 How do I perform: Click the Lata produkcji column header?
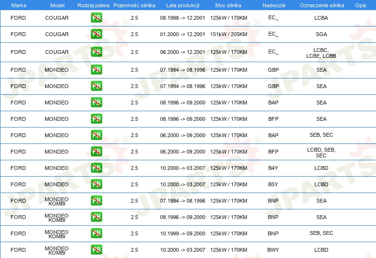pyautogui.click(x=183, y=5)
